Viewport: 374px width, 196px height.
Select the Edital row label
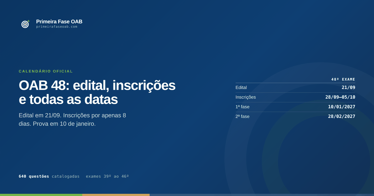coord(241,87)
